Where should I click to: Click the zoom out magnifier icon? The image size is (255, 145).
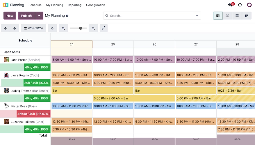pos(63,28)
